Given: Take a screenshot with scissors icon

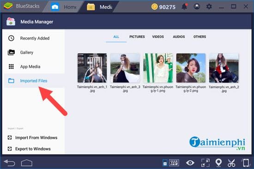Looking at the screenshot, I should tap(231, 163).
